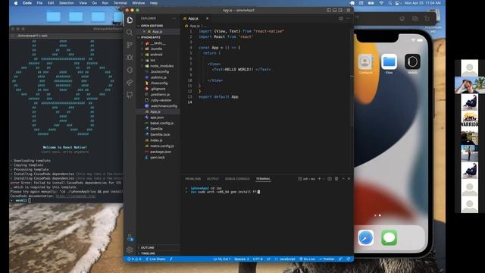Open the Files app on iPhone simulator

pos(389,61)
